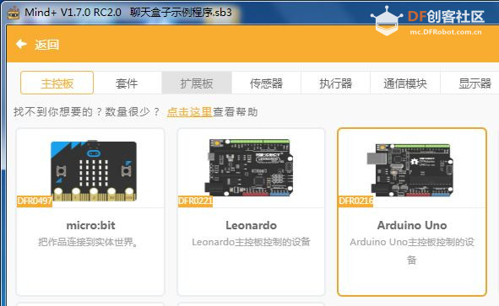This screenshot has height=306, width=499.
Task: Click the window title 聊天盒子示例程序.sb3
Action: tap(181, 13)
